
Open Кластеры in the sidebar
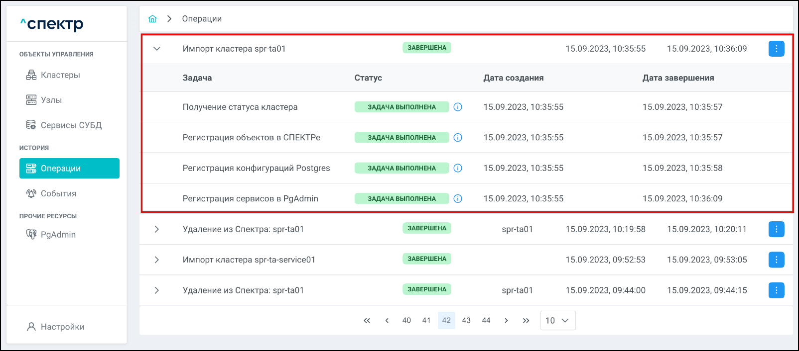click(x=60, y=75)
